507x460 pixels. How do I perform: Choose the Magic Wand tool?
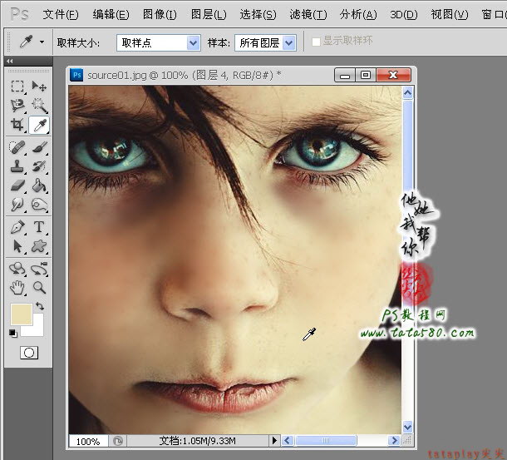click(x=39, y=105)
